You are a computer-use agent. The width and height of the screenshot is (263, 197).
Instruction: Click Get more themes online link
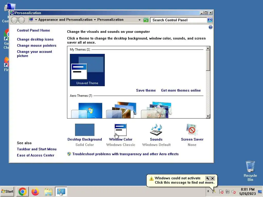181,91
